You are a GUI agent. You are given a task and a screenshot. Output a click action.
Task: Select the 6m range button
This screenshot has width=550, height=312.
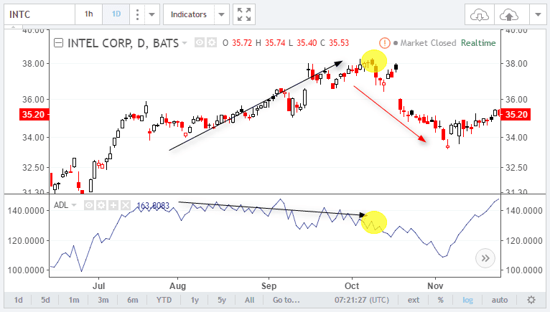[133, 300]
